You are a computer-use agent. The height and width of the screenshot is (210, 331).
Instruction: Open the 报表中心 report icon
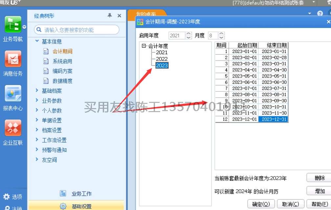pyautogui.click(x=13, y=93)
